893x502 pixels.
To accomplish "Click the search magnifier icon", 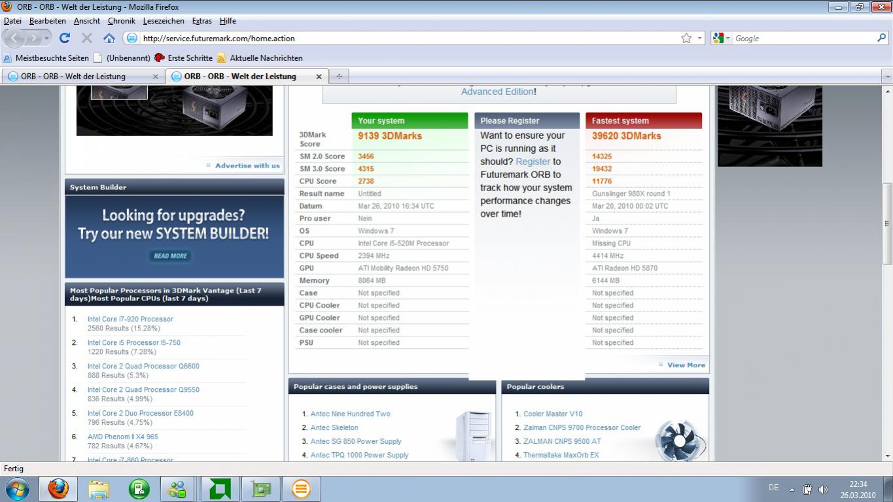I will pyautogui.click(x=881, y=38).
